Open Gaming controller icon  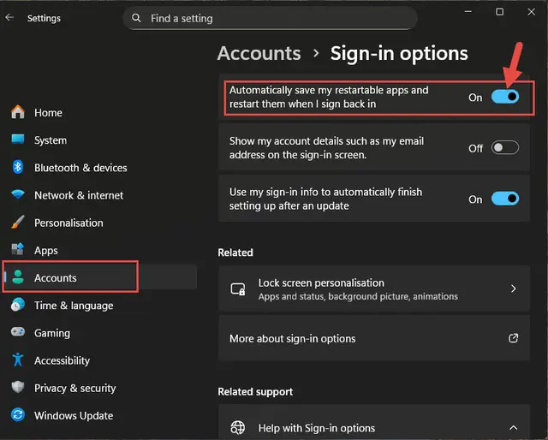tap(17, 331)
